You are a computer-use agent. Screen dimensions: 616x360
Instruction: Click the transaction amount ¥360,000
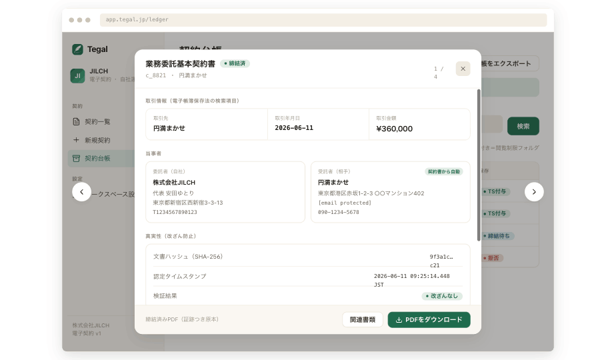click(x=395, y=129)
